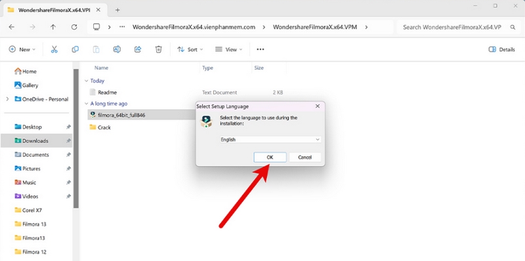Toggle the Details pane button
The image size is (525, 261).
(x=501, y=50)
